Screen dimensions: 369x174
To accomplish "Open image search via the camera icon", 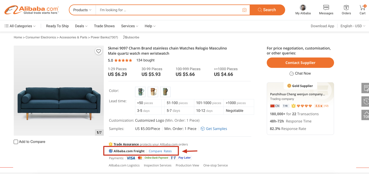I will 244,10.
